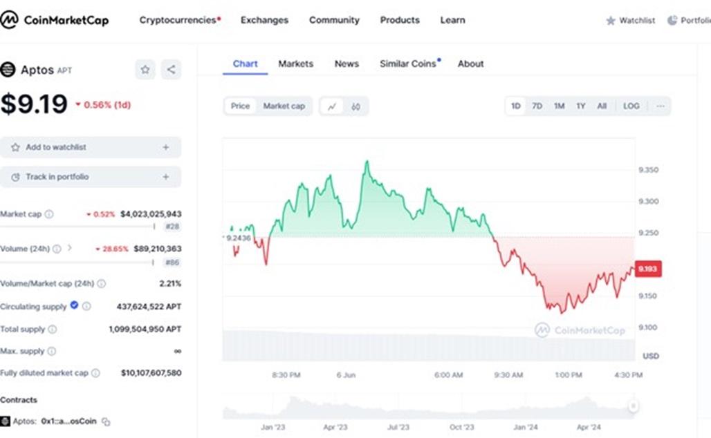Click the $10,107,607,580 diluted cap value

(x=151, y=373)
